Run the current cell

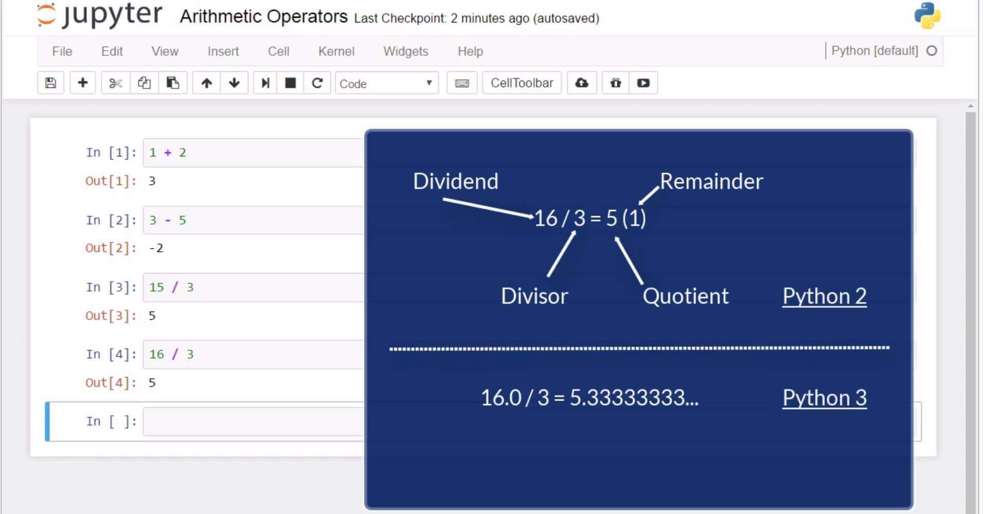[x=265, y=83]
